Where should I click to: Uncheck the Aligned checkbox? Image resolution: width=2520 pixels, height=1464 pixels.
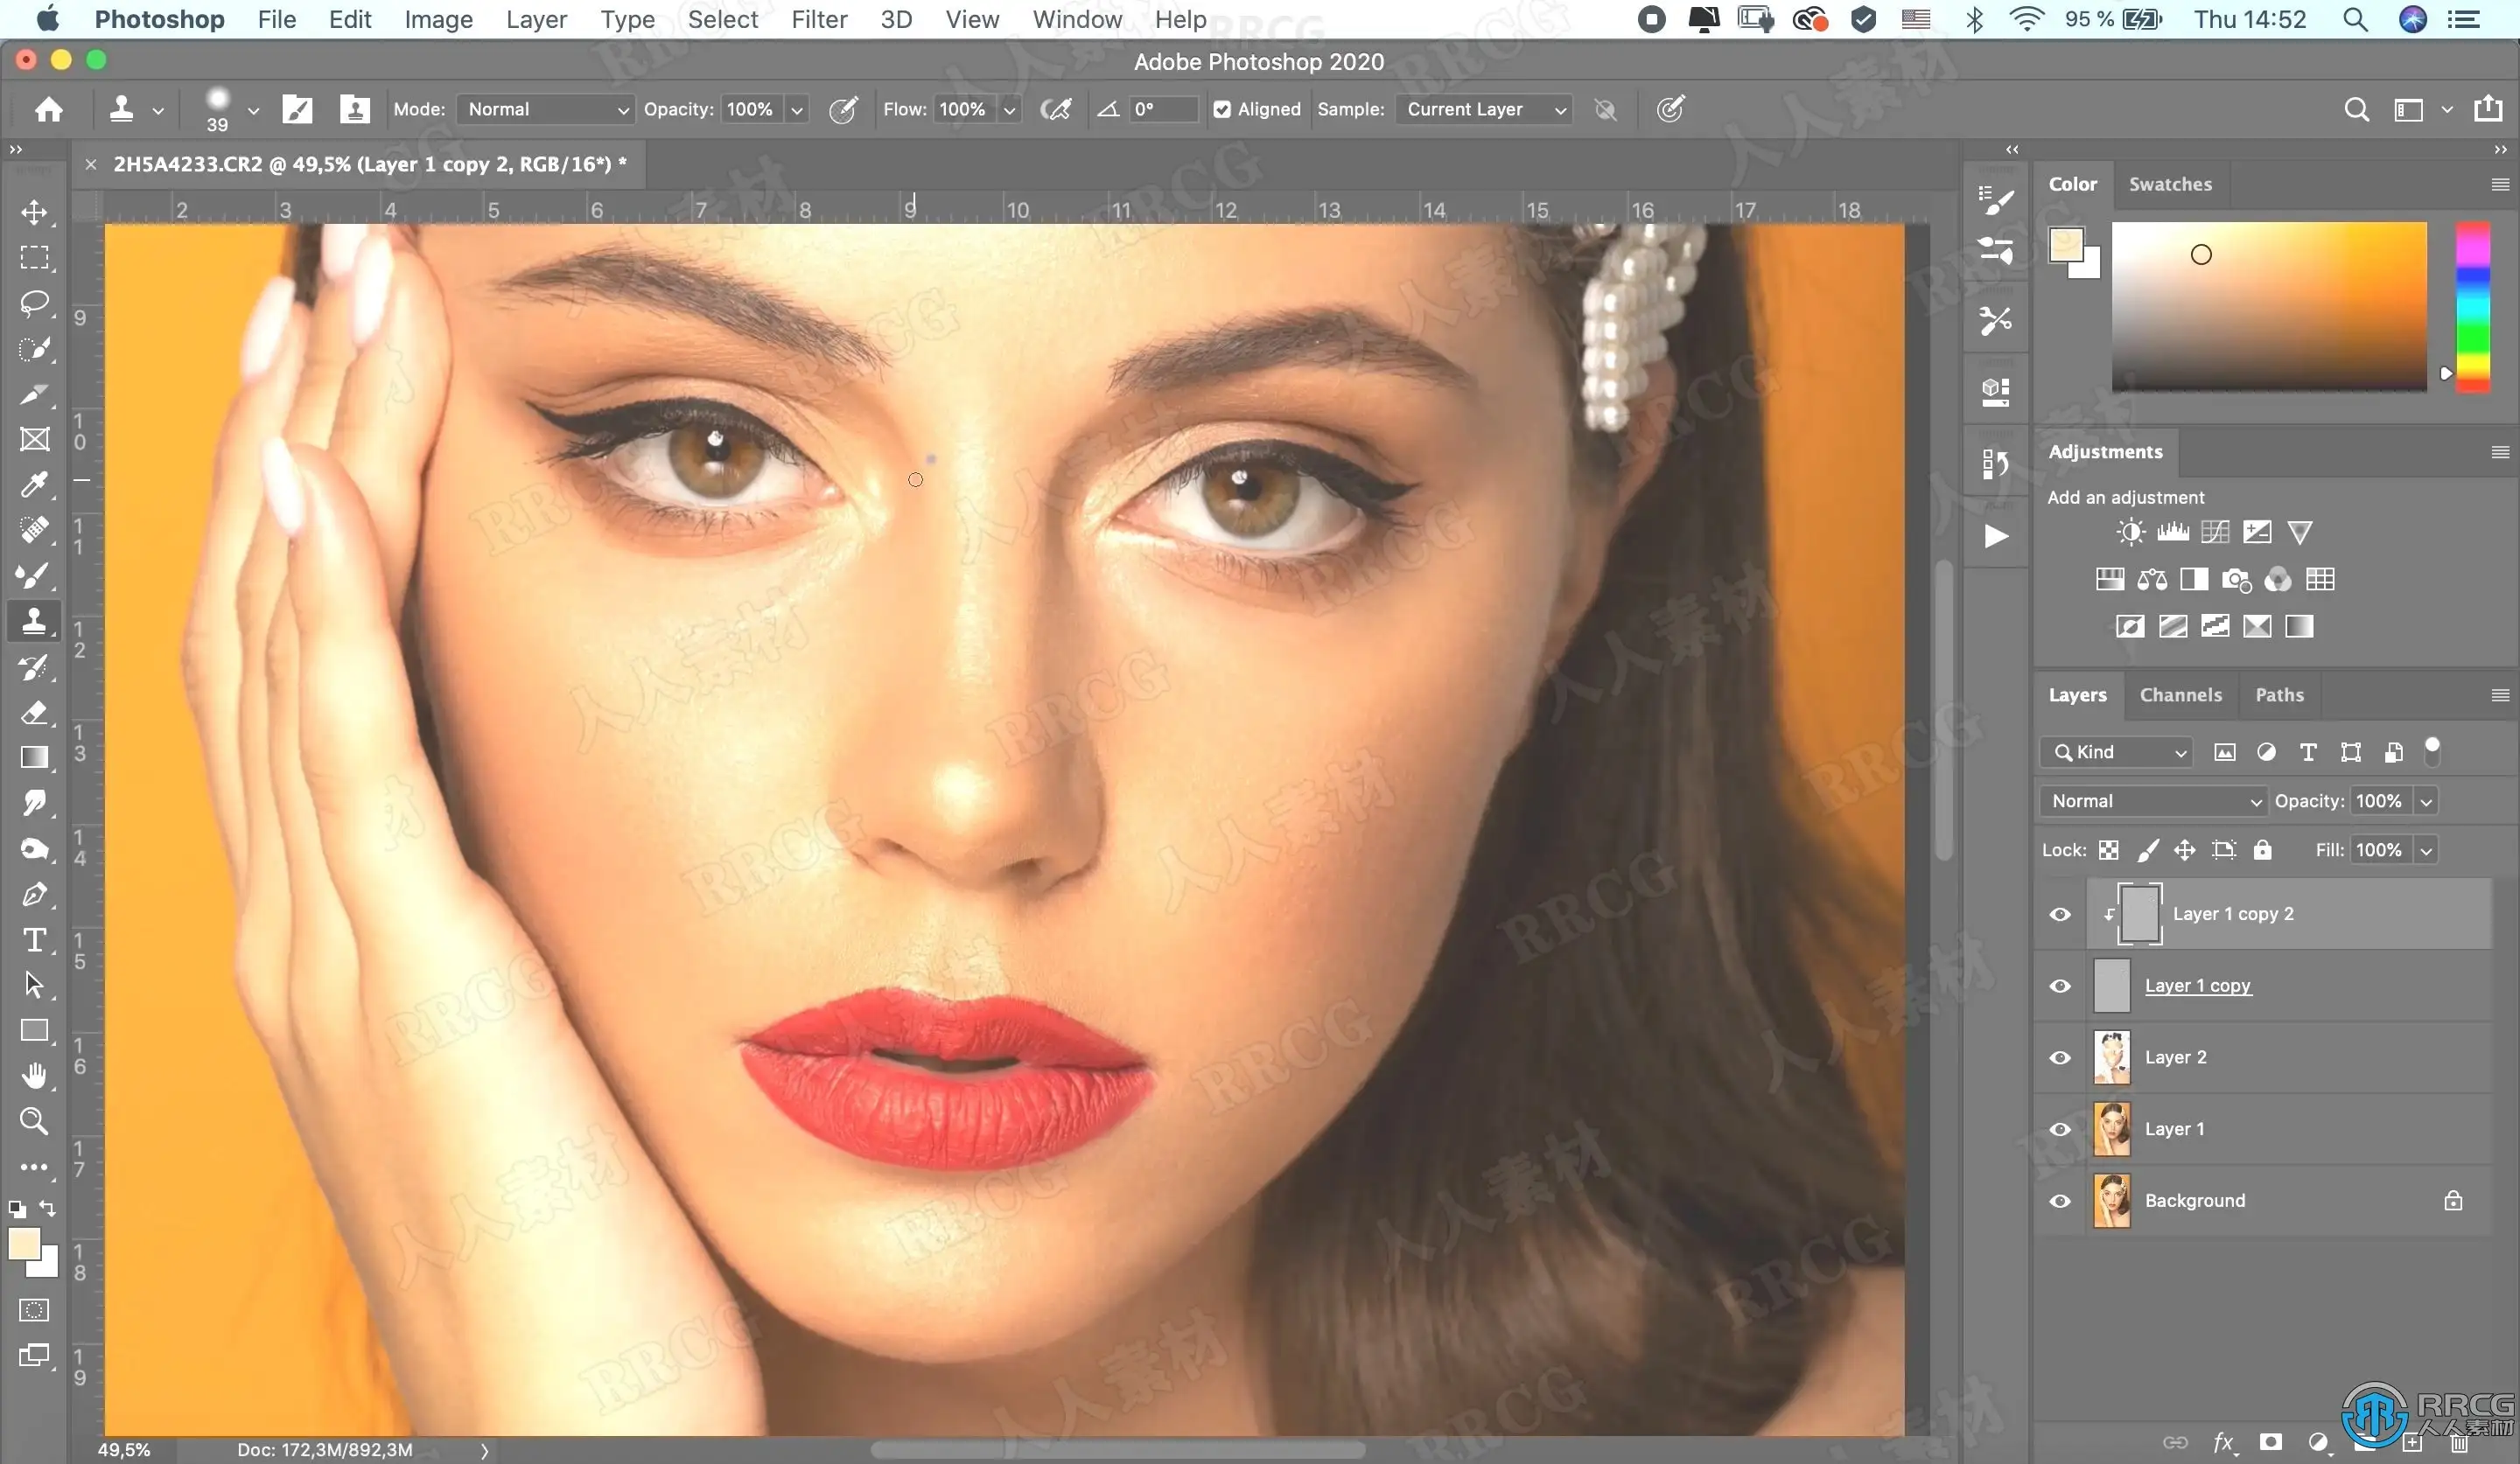[x=1222, y=110]
